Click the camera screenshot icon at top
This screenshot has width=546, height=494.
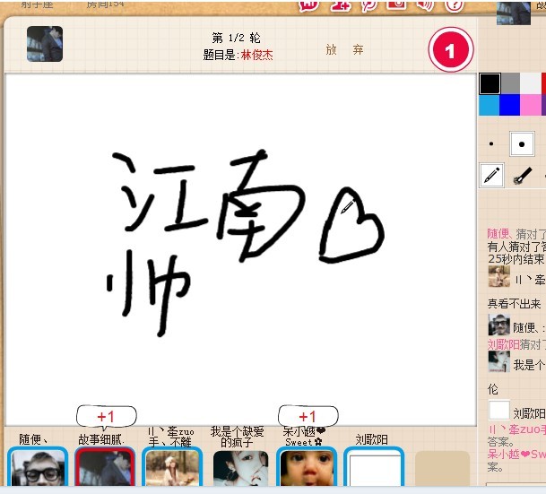click(397, 4)
